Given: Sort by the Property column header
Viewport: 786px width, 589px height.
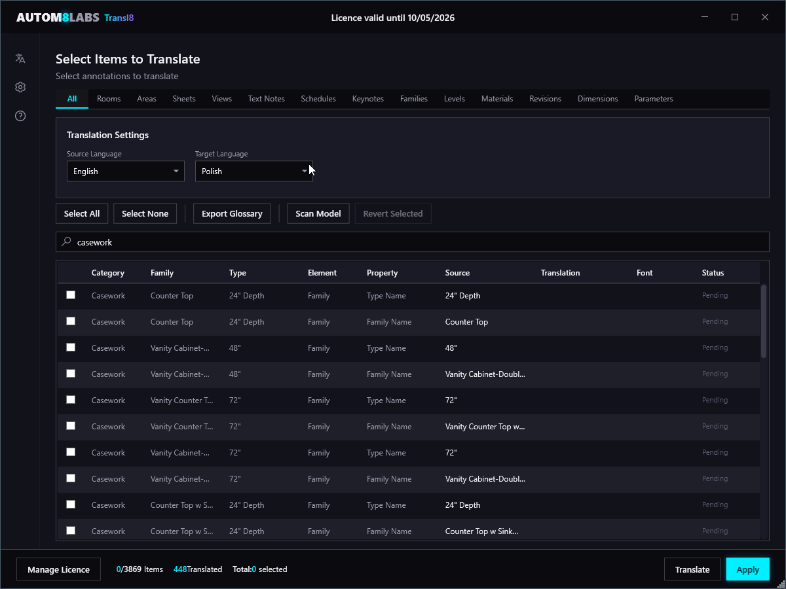Looking at the screenshot, I should [x=383, y=273].
